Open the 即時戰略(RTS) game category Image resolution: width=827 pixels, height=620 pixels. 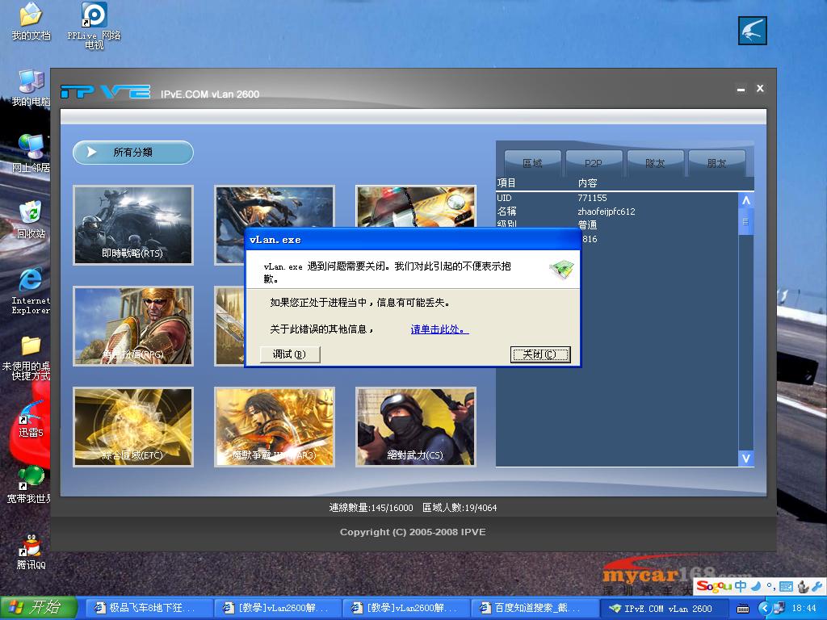coord(132,225)
